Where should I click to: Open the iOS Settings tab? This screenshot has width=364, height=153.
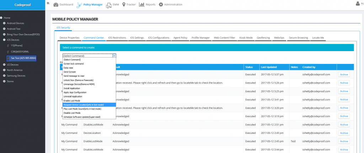tap(137, 38)
